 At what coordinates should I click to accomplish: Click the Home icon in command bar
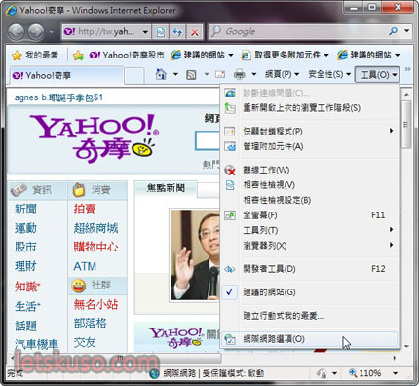tap(161, 74)
